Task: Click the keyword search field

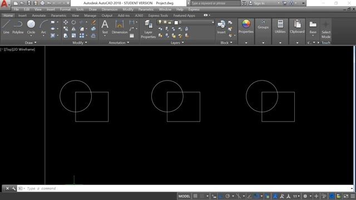Action: (215, 3)
